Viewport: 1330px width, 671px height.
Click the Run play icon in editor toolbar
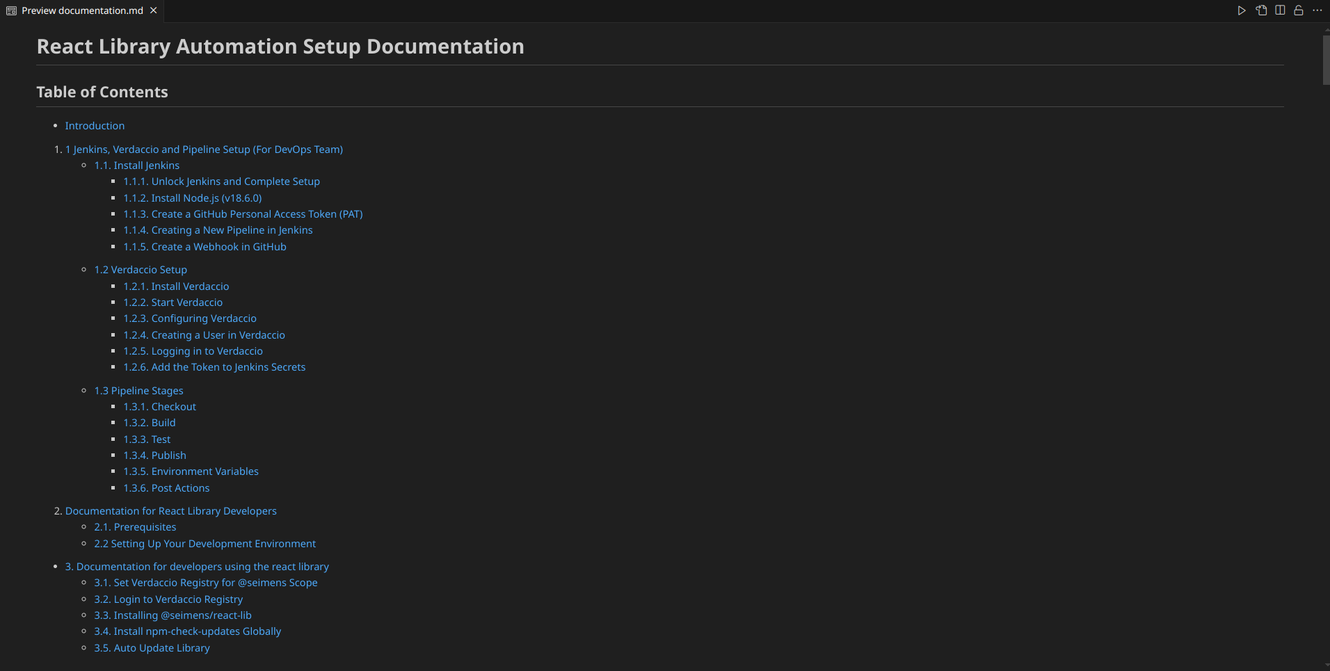coord(1242,10)
